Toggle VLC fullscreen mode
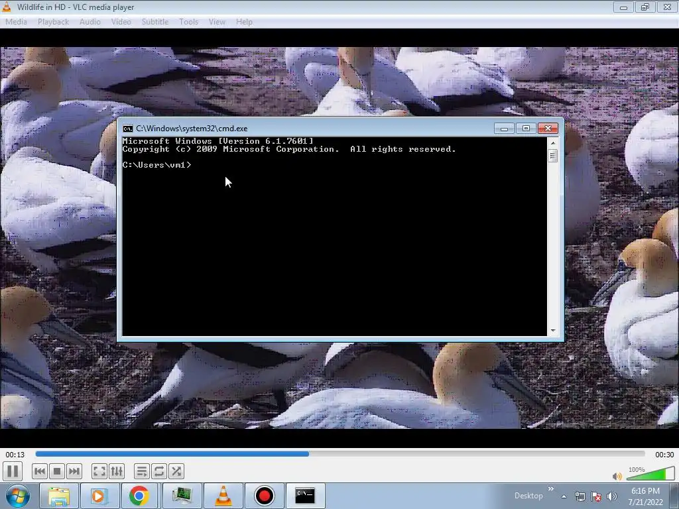This screenshot has height=509, width=679. (x=99, y=471)
